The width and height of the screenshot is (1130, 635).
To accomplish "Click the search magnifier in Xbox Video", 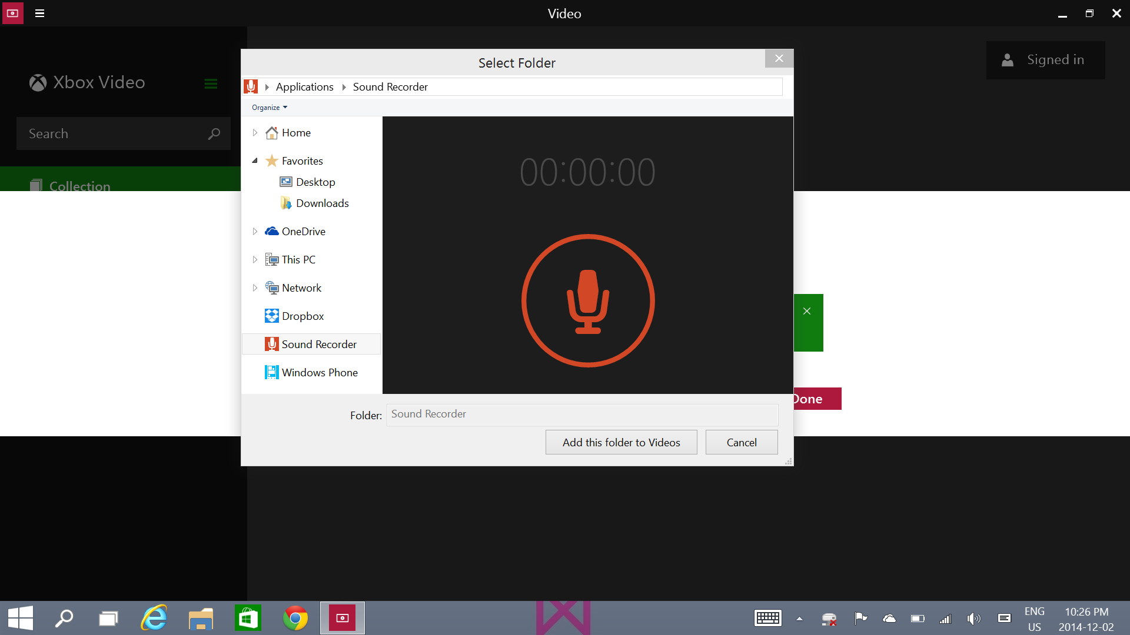I will pyautogui.click(x=214, y=134).
